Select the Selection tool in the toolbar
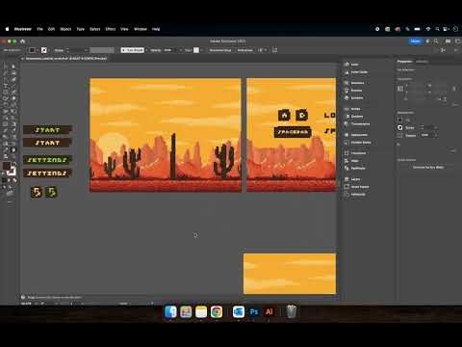 coord(6,67)
